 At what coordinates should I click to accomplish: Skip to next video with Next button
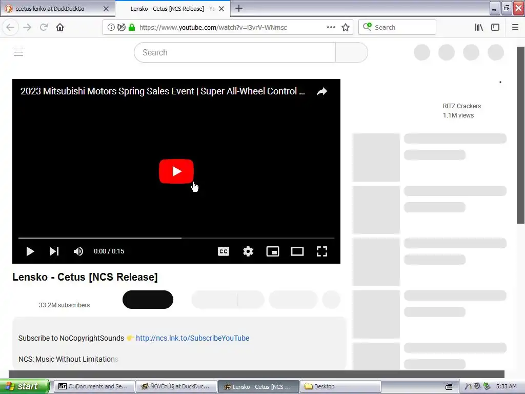tap(54, 251)
